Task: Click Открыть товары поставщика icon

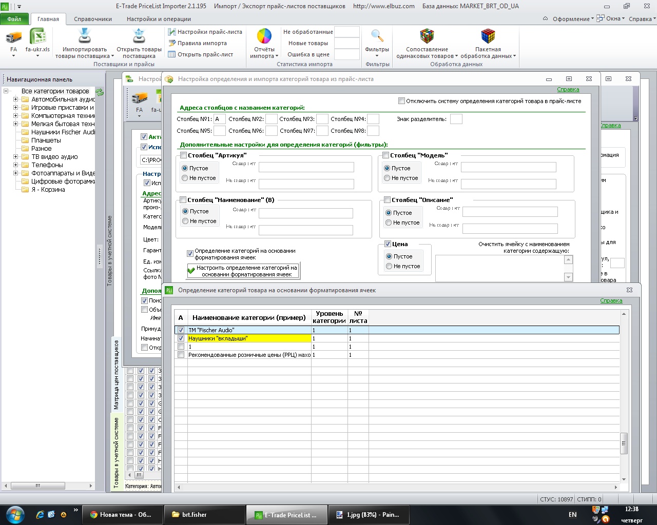Action: click(139, 36)
